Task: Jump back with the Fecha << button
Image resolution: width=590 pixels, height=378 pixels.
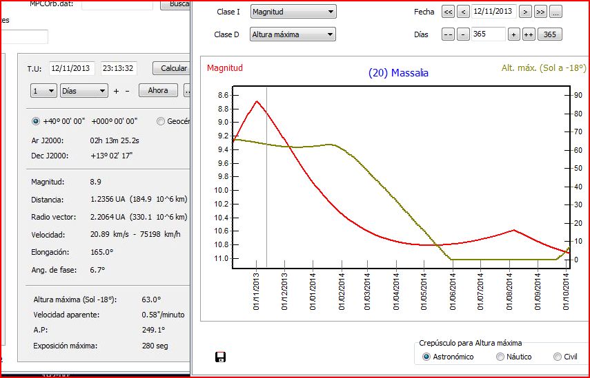Action: click(448, 12)
